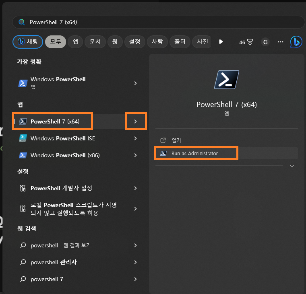Open the three-dot more options menu
Viewport: 306px width, 294px height.
281,42
